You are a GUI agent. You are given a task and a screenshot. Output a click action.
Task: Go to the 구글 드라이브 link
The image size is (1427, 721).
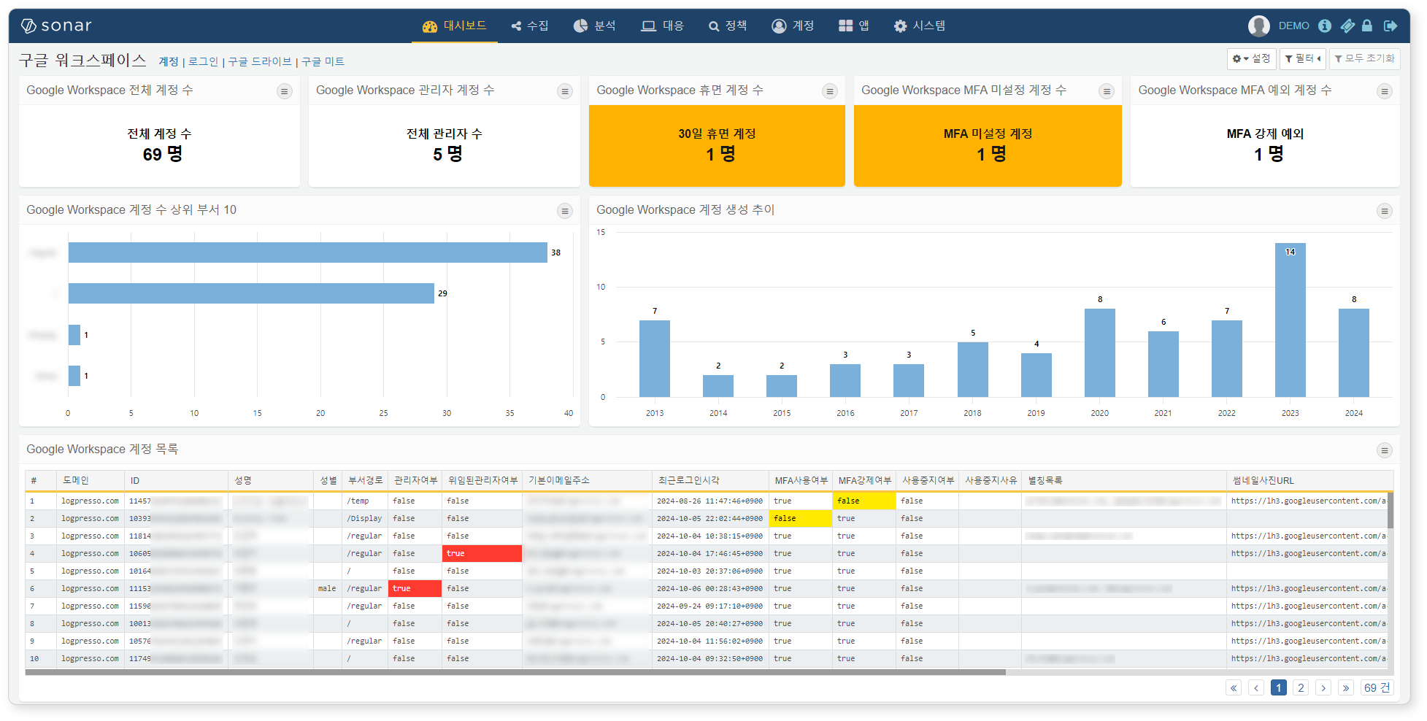pyautogui.click(x=260, y=61)
